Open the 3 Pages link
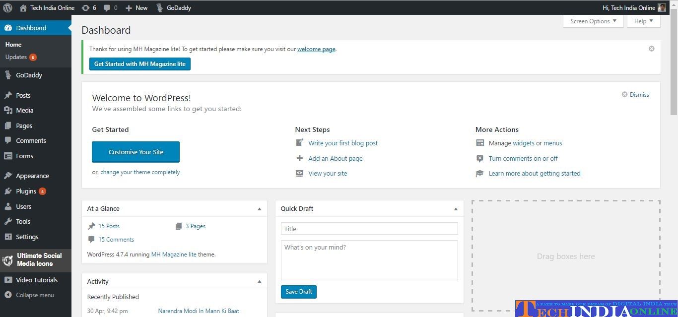Image resolution: width=678 pixels, height=317 pixels. [196, 226]
